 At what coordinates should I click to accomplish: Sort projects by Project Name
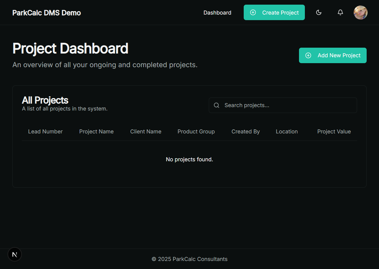(x=96, y=132)
